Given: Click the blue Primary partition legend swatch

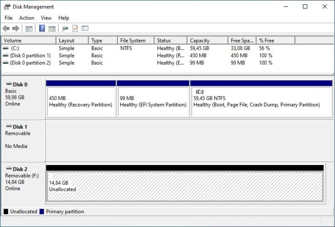Looking at the screenshot, I should pyautogui.click(x=42, y=212).
